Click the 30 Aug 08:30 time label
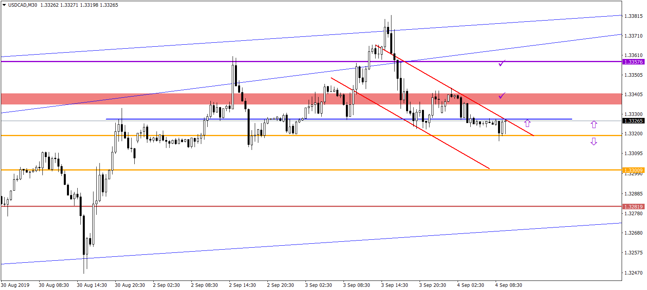Viewport: 647px width, 290px height. [x=54, y=285]
